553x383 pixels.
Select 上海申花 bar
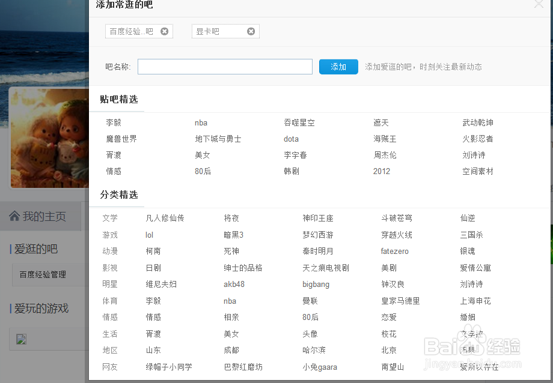point(475,301)
